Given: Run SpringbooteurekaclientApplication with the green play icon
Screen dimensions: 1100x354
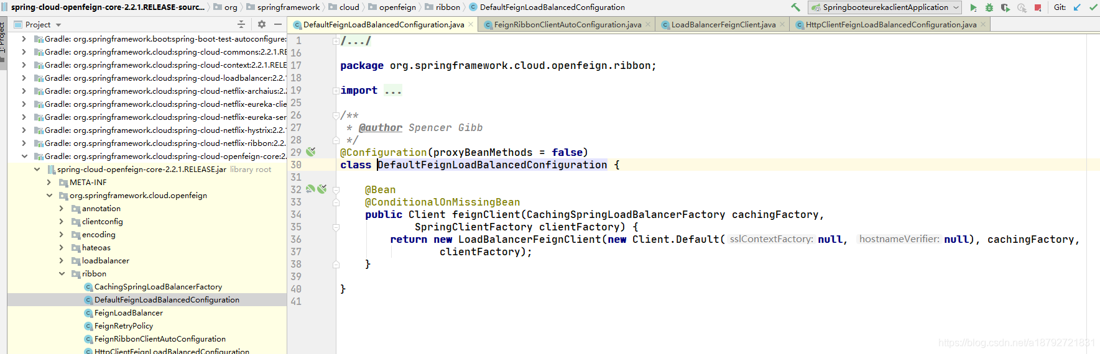Looking at the screenshot, I should click(973, 7).
